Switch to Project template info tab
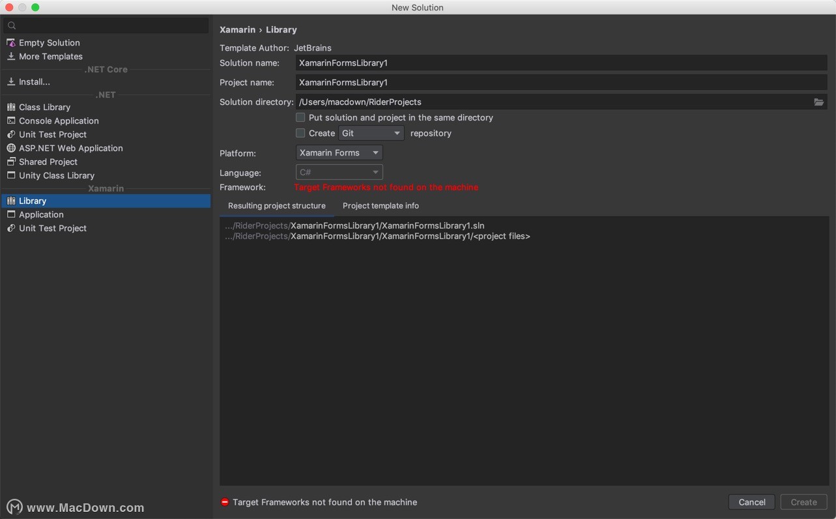 tap(381, 206)
